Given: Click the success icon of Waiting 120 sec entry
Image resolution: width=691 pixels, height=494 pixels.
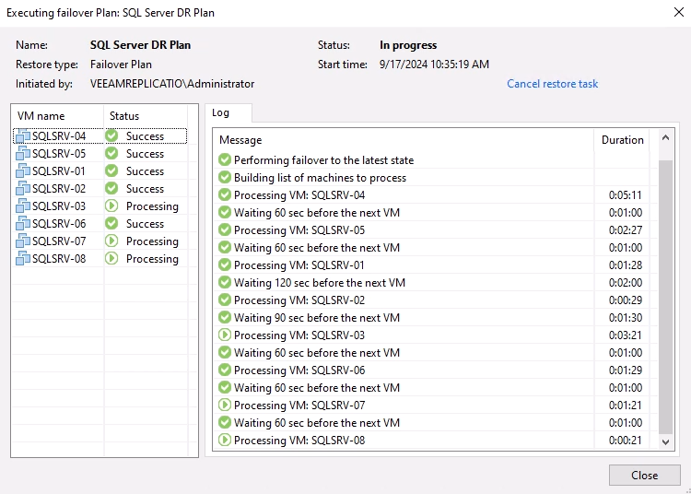Looking at the screenshot, I should click(x=225, y=283).
